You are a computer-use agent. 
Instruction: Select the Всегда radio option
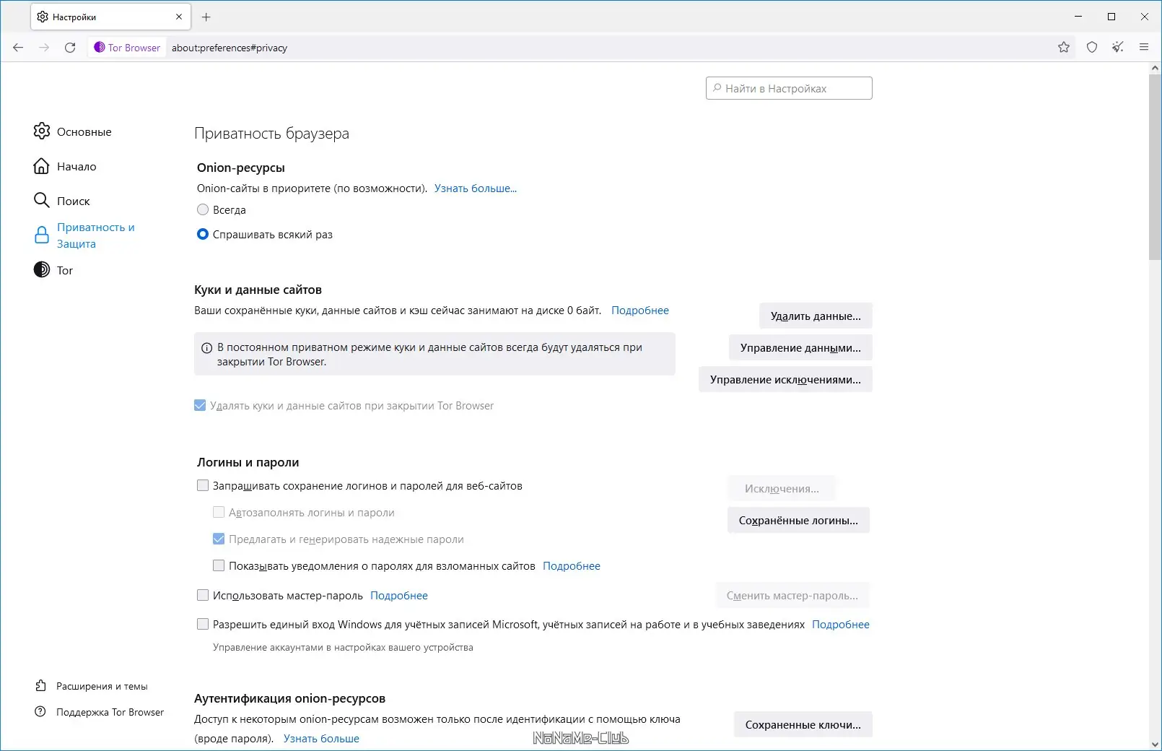pos(203,210)
